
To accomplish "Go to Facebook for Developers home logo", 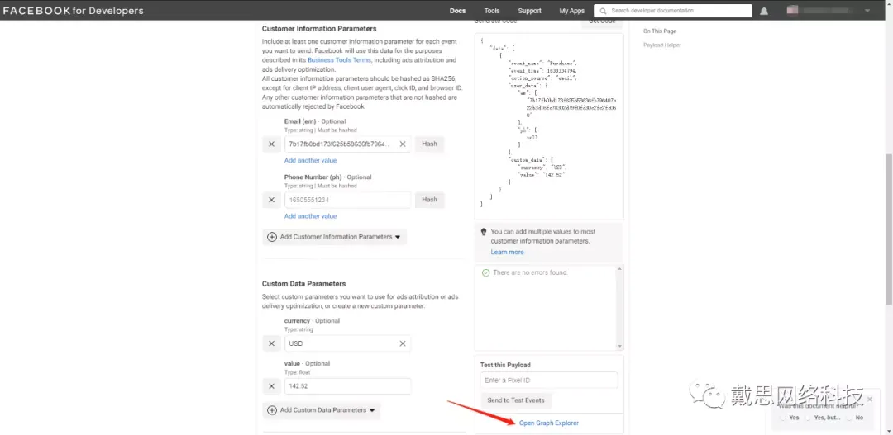I will coord(74,11).
